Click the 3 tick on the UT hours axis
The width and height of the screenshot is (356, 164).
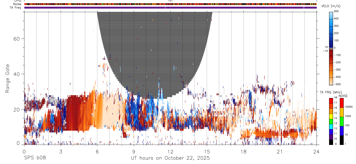61,152
